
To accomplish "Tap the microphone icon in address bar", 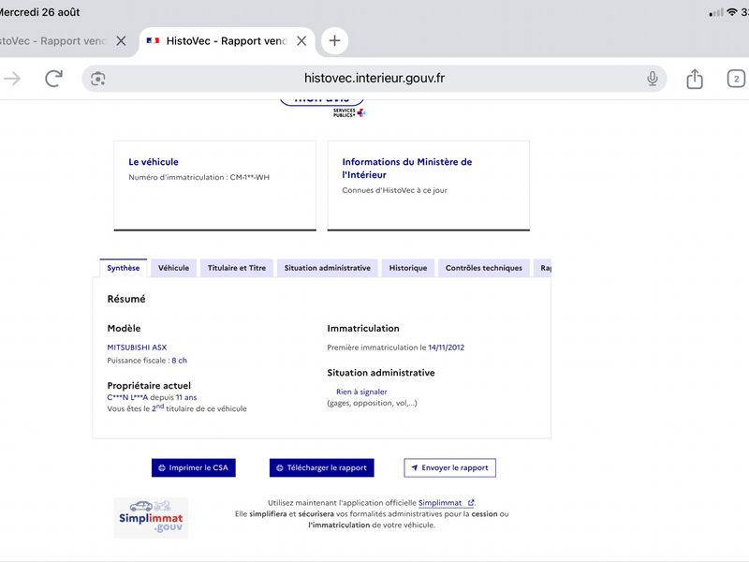I will click(x=652, y=79).
